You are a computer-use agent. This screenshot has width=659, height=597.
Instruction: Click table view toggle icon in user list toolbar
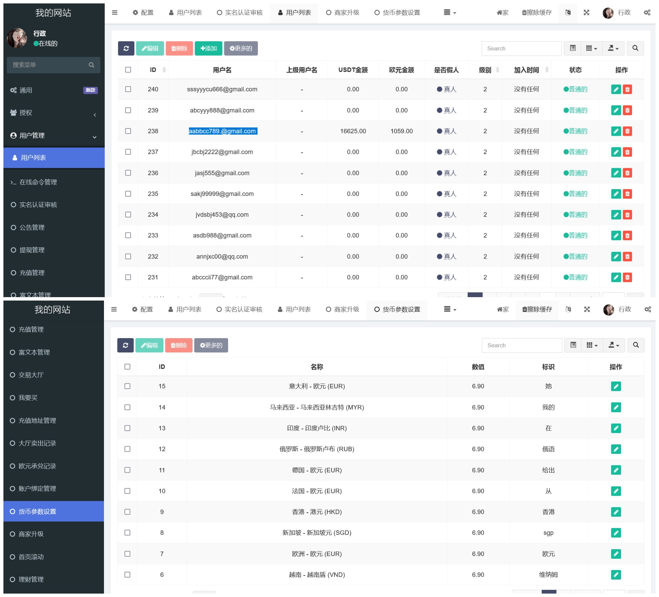[573, 49]
